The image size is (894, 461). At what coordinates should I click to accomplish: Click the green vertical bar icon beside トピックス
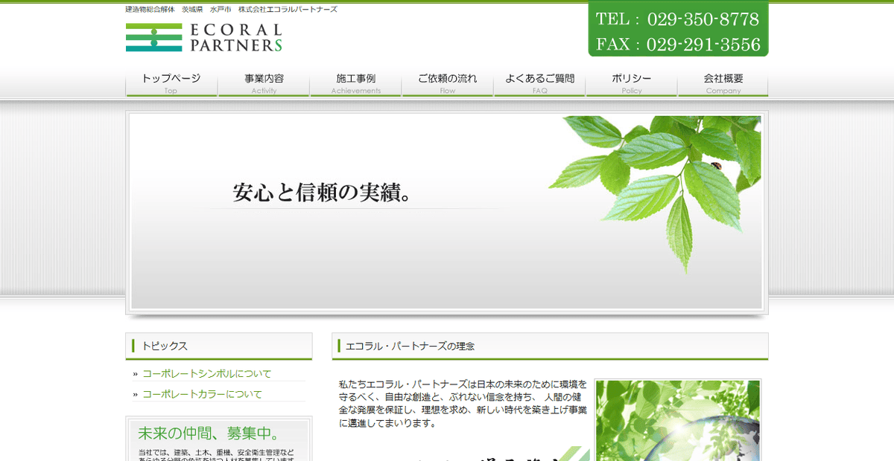(x=132, y=345)
